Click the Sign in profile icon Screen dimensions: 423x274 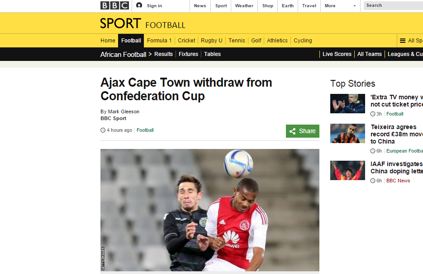click(x=139, y=5)
